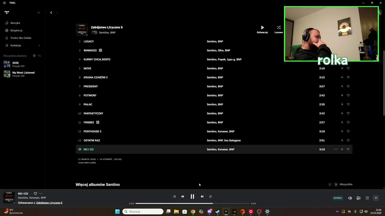Open Google Chrome from the taskbar
Viewport: 385px width, 216px height.
pos(193,211)
